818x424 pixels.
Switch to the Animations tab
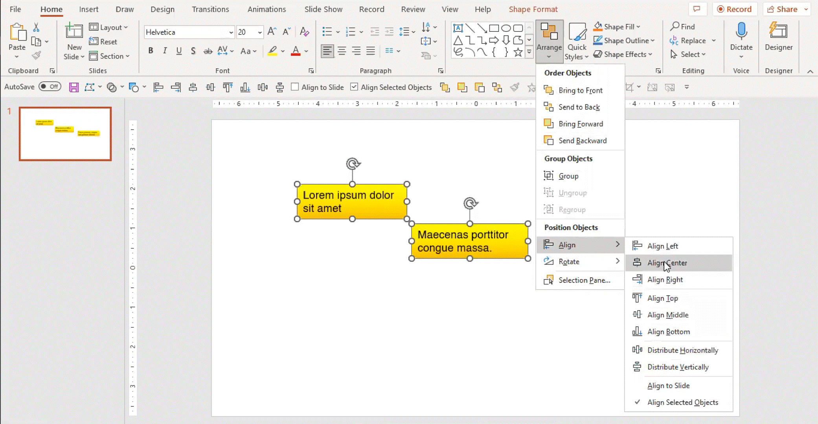(x=267, y=9)
